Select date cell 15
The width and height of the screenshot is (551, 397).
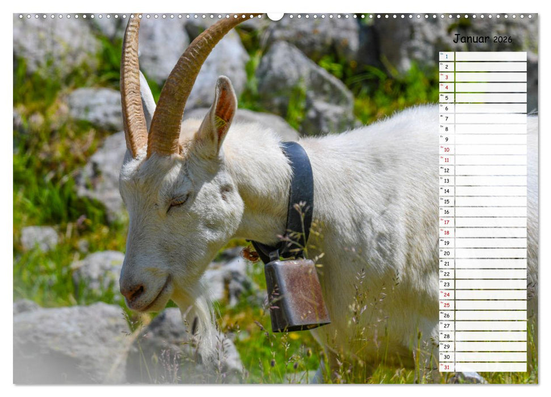pyautogui.click(x=447, y=201)
